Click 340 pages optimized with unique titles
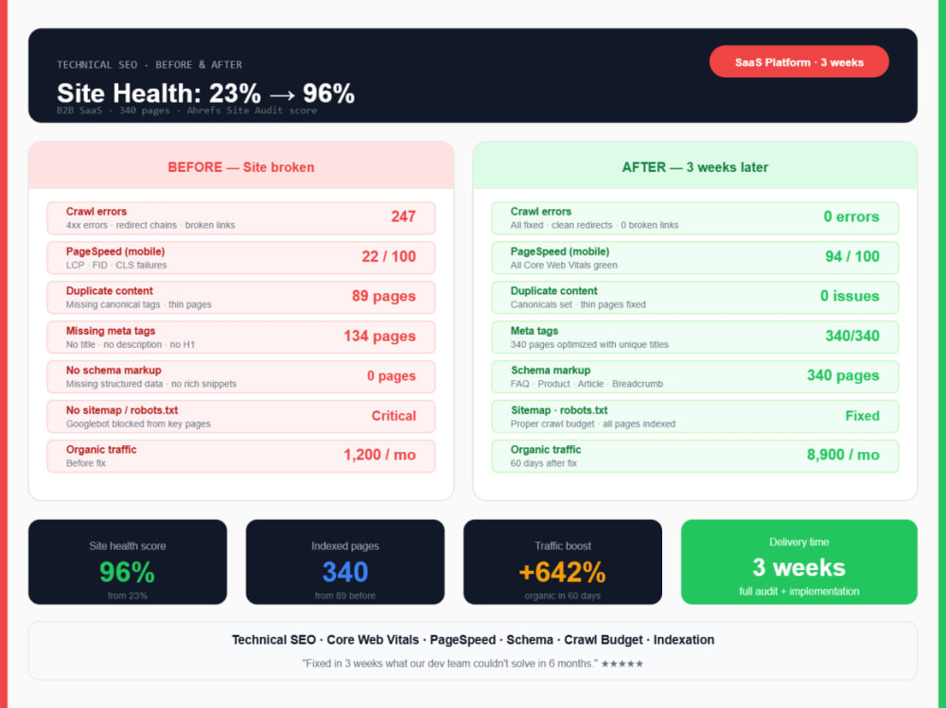This screenshot has width=946, height=708. (x=589, y=344)
